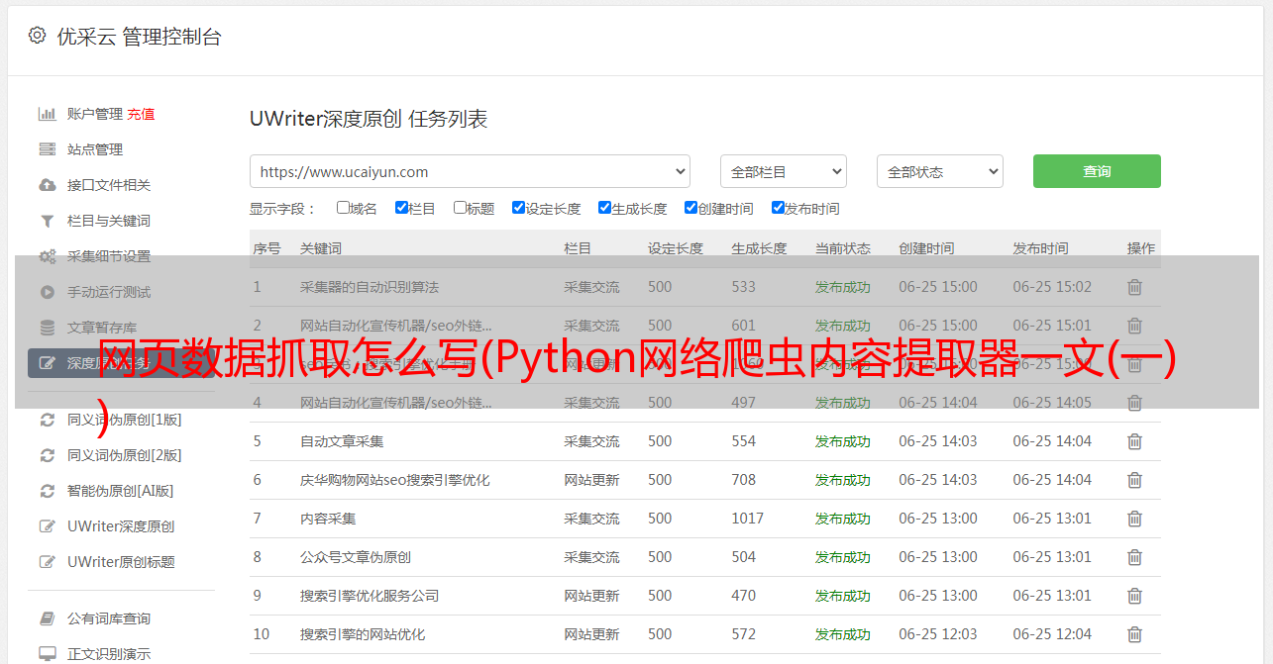This screenshot has height=664, width=1273.
Task: Select 智能伪原创[AI版] in sidebar
Action: pyautogui.click(x=120, y=491)
